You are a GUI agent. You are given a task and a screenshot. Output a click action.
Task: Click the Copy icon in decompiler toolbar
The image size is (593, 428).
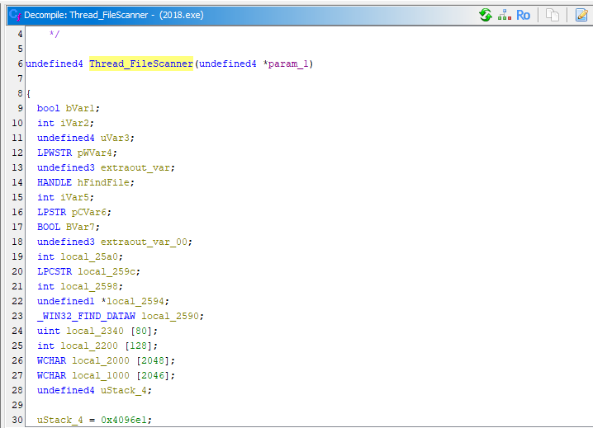(x=553, y=15)
